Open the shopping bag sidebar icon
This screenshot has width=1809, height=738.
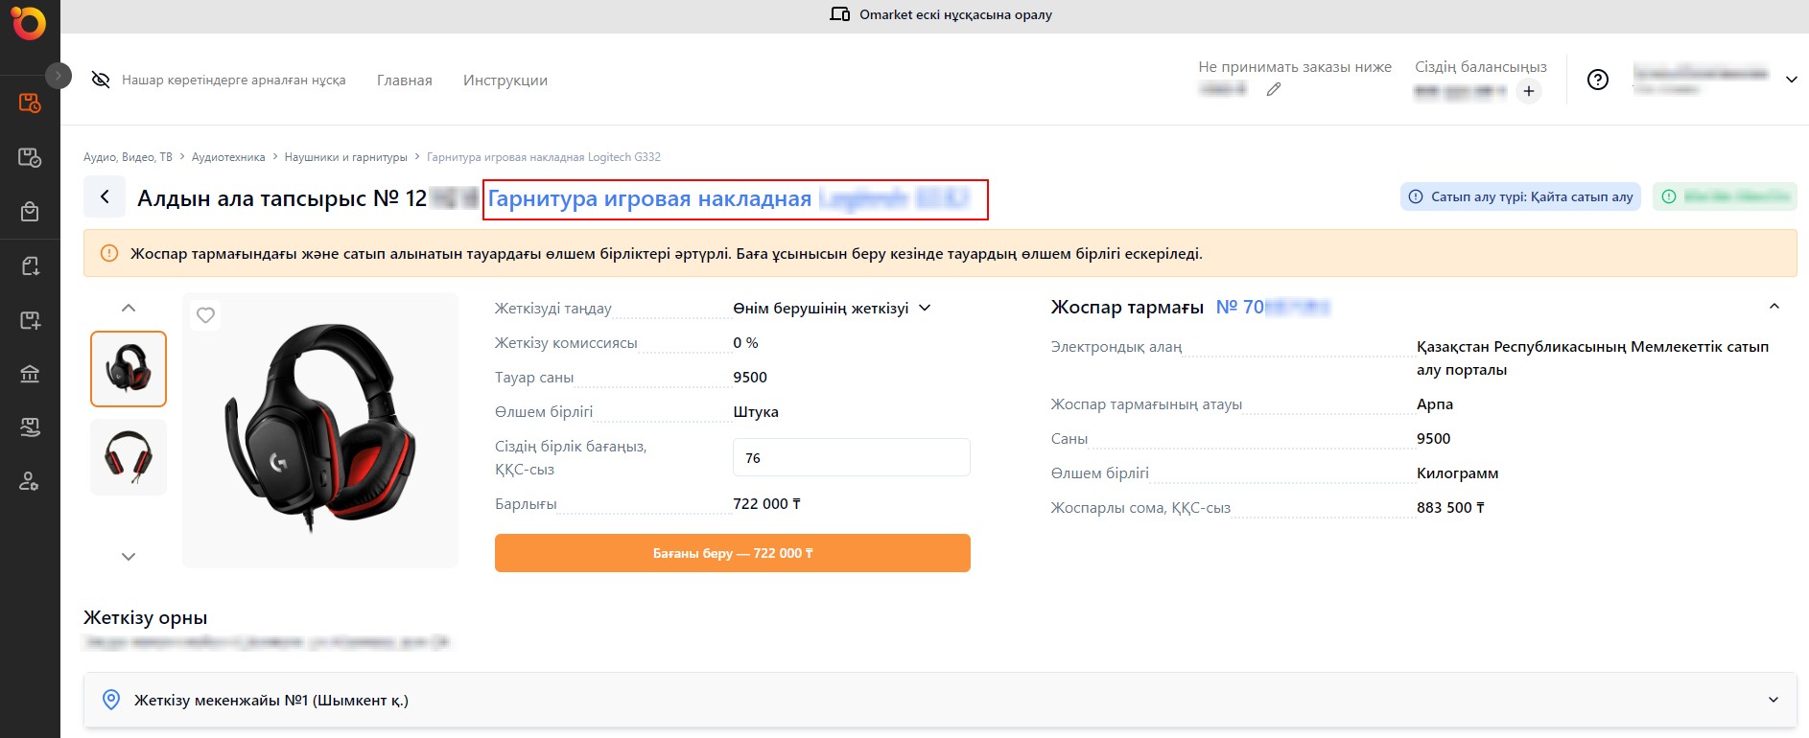pyautogui.click(x=30, y=211)
